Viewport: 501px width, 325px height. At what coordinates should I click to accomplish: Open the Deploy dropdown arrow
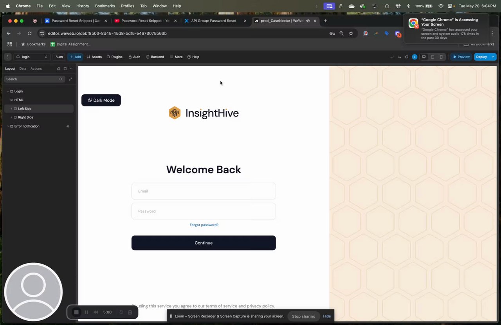click(x=493, y=57)
